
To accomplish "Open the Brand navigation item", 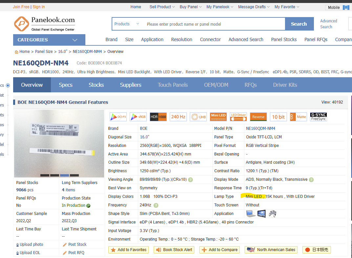I will tap(111, 39).
